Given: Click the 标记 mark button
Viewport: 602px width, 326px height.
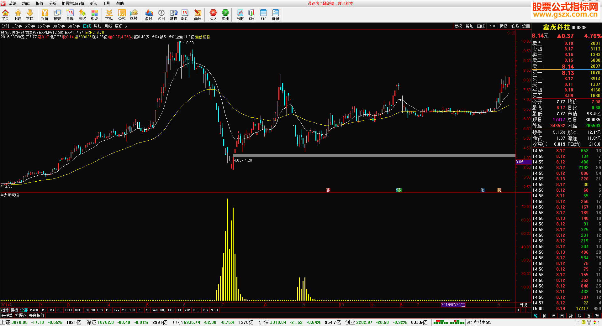Looking at the screenshot, I should [504, 26].
